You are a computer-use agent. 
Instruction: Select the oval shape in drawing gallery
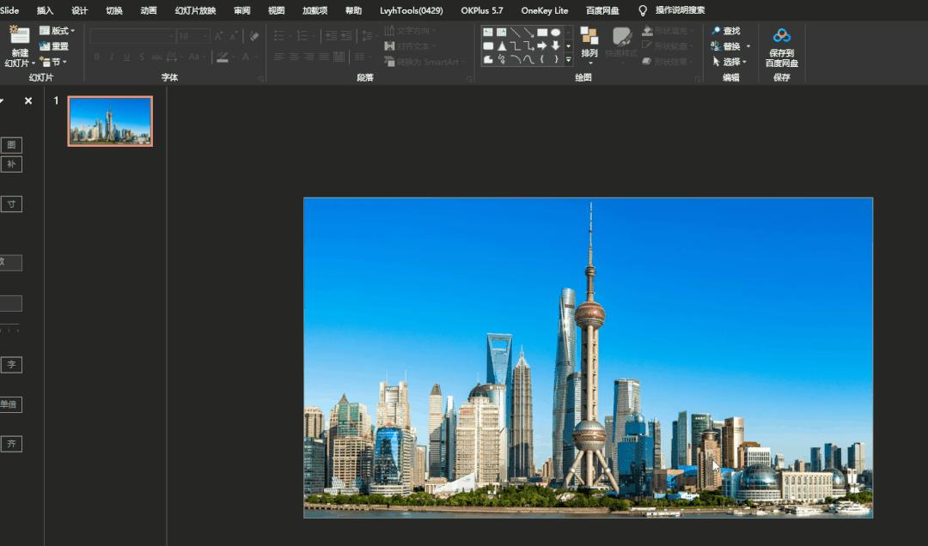556,33
